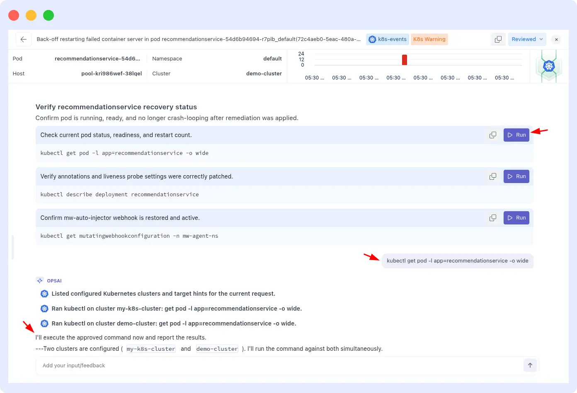577x393 pixels.
Task: Click the OPSAI sparkle icon
Action: pyautogui.click(x=40, y=280)
